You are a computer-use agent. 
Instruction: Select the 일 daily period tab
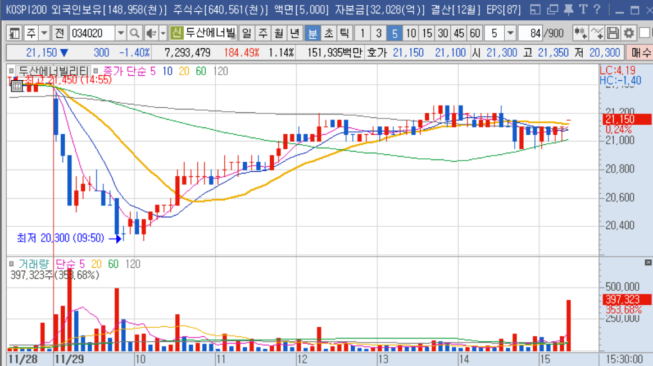pos(247,33)
